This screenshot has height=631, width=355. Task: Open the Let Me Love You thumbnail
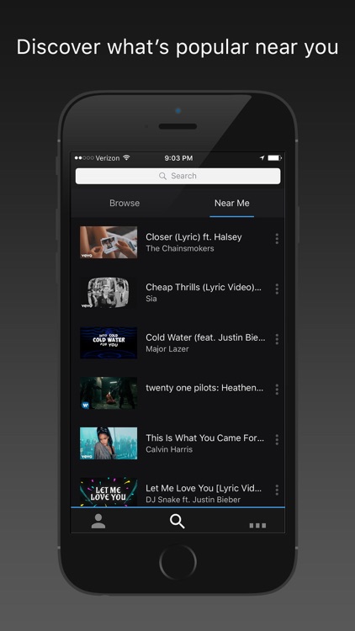coord(109,492)
